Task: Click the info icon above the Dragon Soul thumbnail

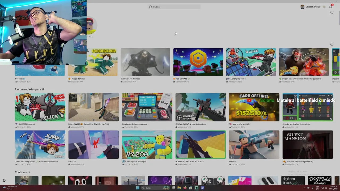Action: pyautogui.click(x=331, y=44)
